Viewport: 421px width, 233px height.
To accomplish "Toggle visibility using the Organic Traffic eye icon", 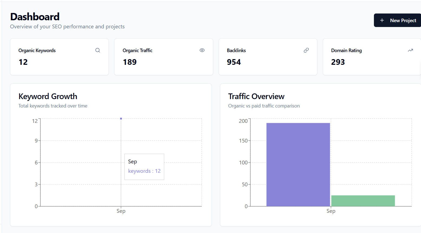I will pyautogui.click(x=202, y=50).
